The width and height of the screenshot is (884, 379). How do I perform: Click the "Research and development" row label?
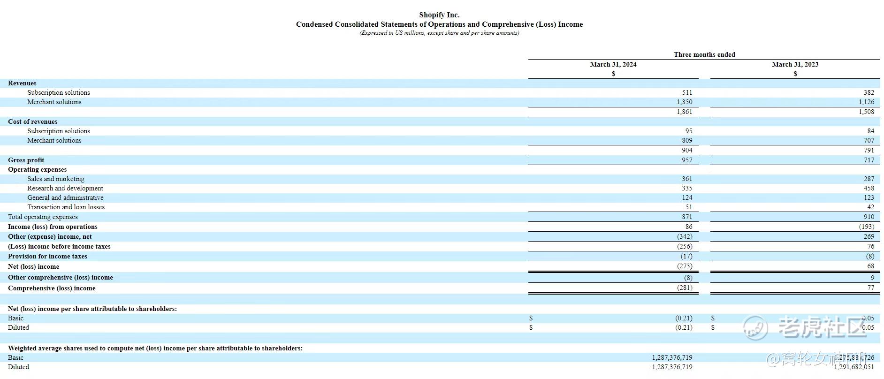65,188
